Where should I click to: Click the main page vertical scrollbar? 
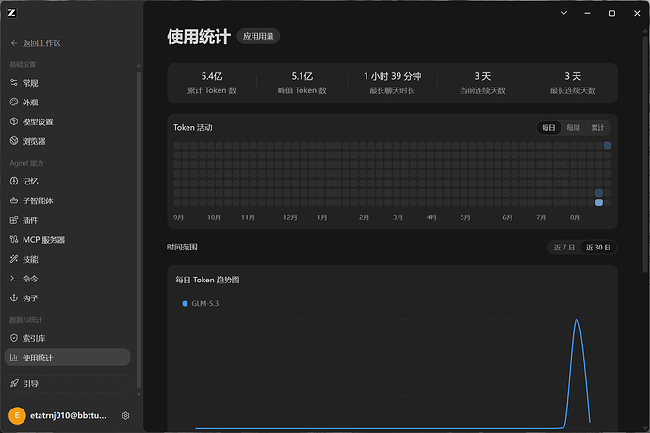(646, 153)
